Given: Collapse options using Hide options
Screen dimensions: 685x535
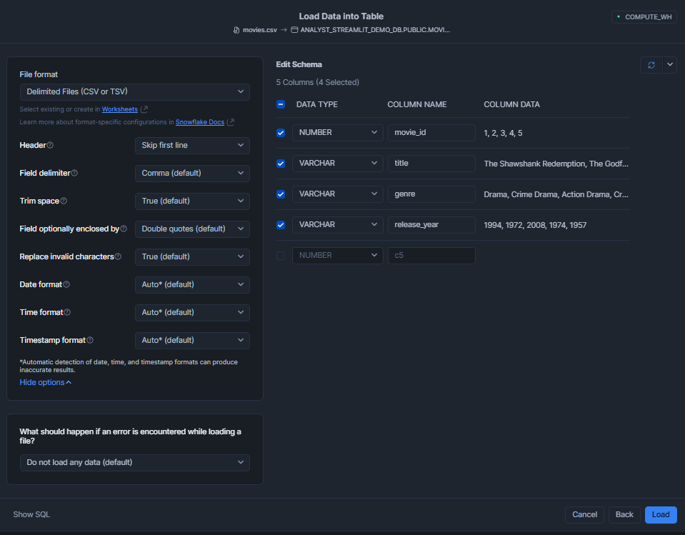Looking at the screenshot, I should [x=45, y=381].
